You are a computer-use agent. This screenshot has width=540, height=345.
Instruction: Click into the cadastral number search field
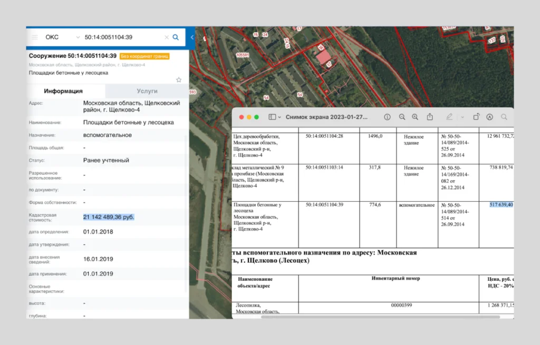pos(121,37)
